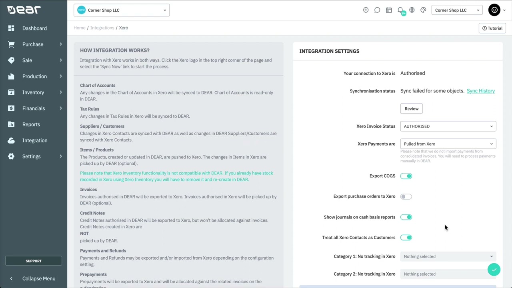Click the Sale tag icon
Image resolution: width=512 pixels, height=288 pixels.
(x=11, y=60)
